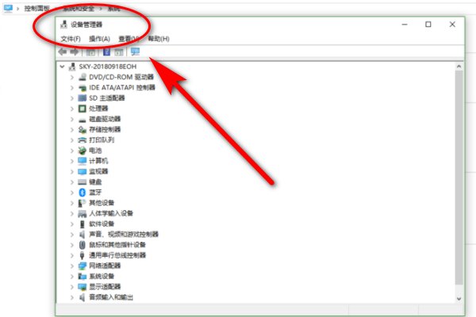Click the monitor (监视器) icon

click(83, 171)
